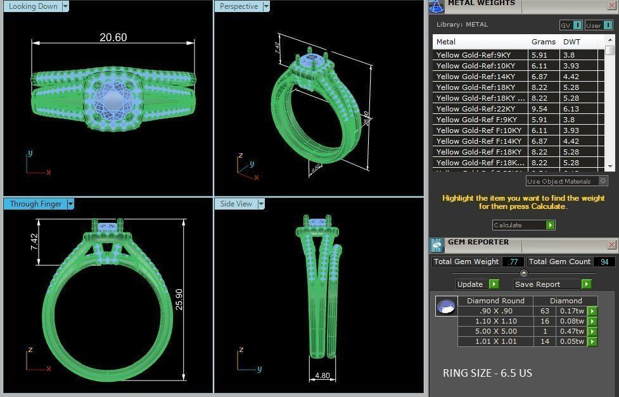Screen dimensions: 619x397
Task: Select the Perspective viewport title
Action: point(239,6)
